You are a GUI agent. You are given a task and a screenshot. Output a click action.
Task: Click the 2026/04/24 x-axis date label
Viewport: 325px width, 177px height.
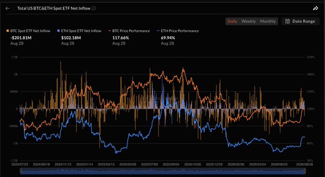tap(258, 165)
